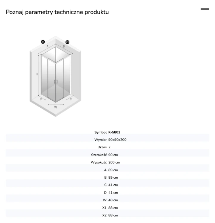Click the X2 88 cm table row
Viewport: 215px width, 223px height.
point(107,215)
